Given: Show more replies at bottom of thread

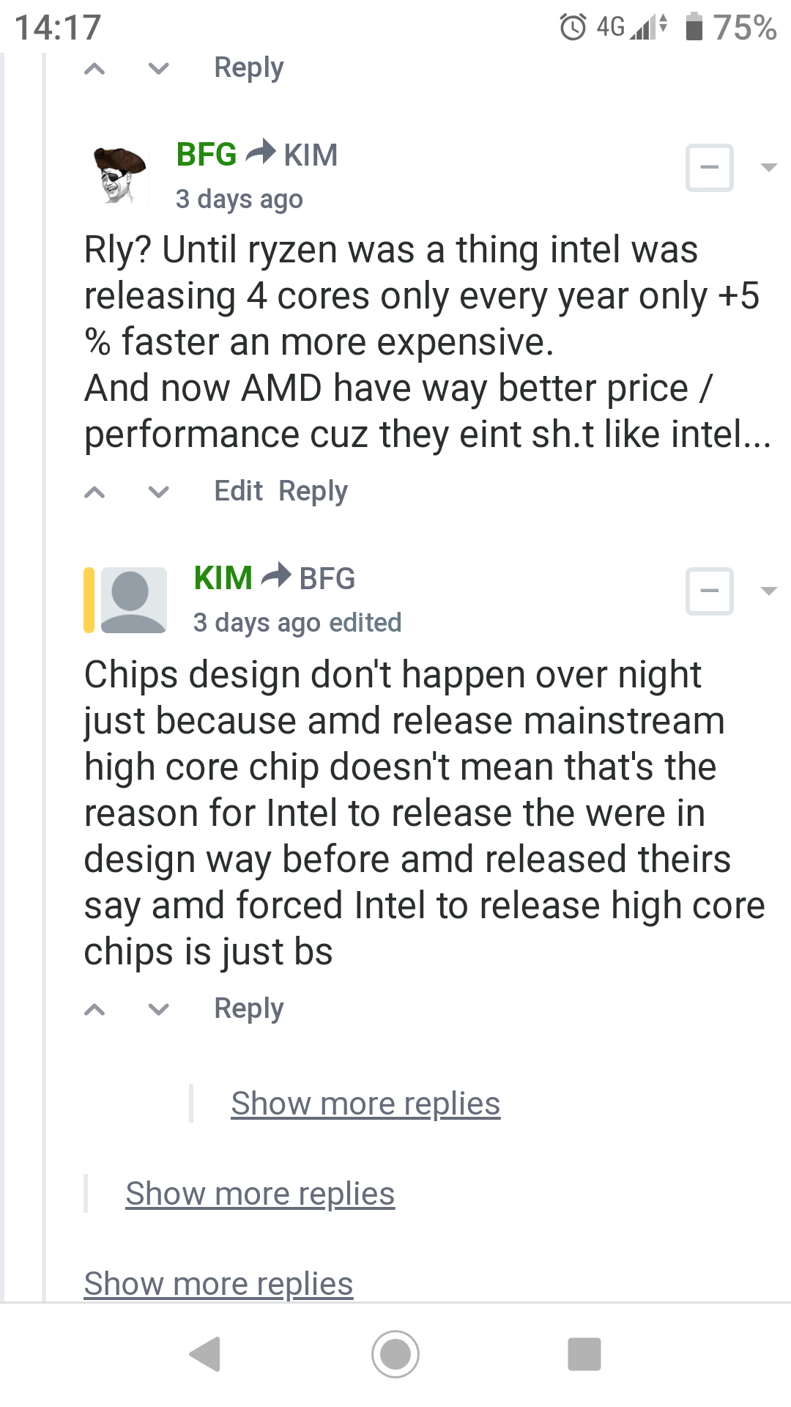Looking at the screenshot, I should point(218,1284).
